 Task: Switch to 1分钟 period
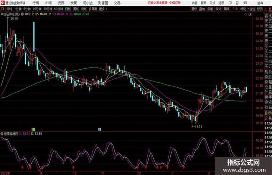click(18, 9)
